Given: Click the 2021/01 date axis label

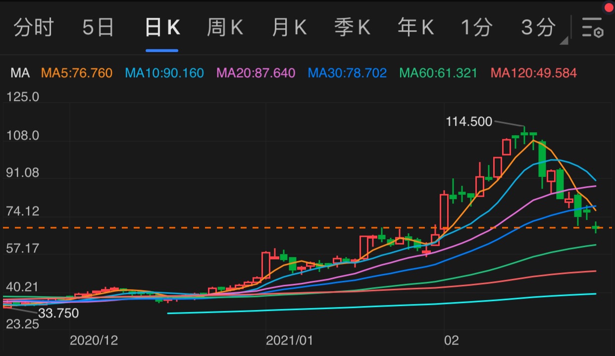Looking at the screenshot, I should (290, 340).
